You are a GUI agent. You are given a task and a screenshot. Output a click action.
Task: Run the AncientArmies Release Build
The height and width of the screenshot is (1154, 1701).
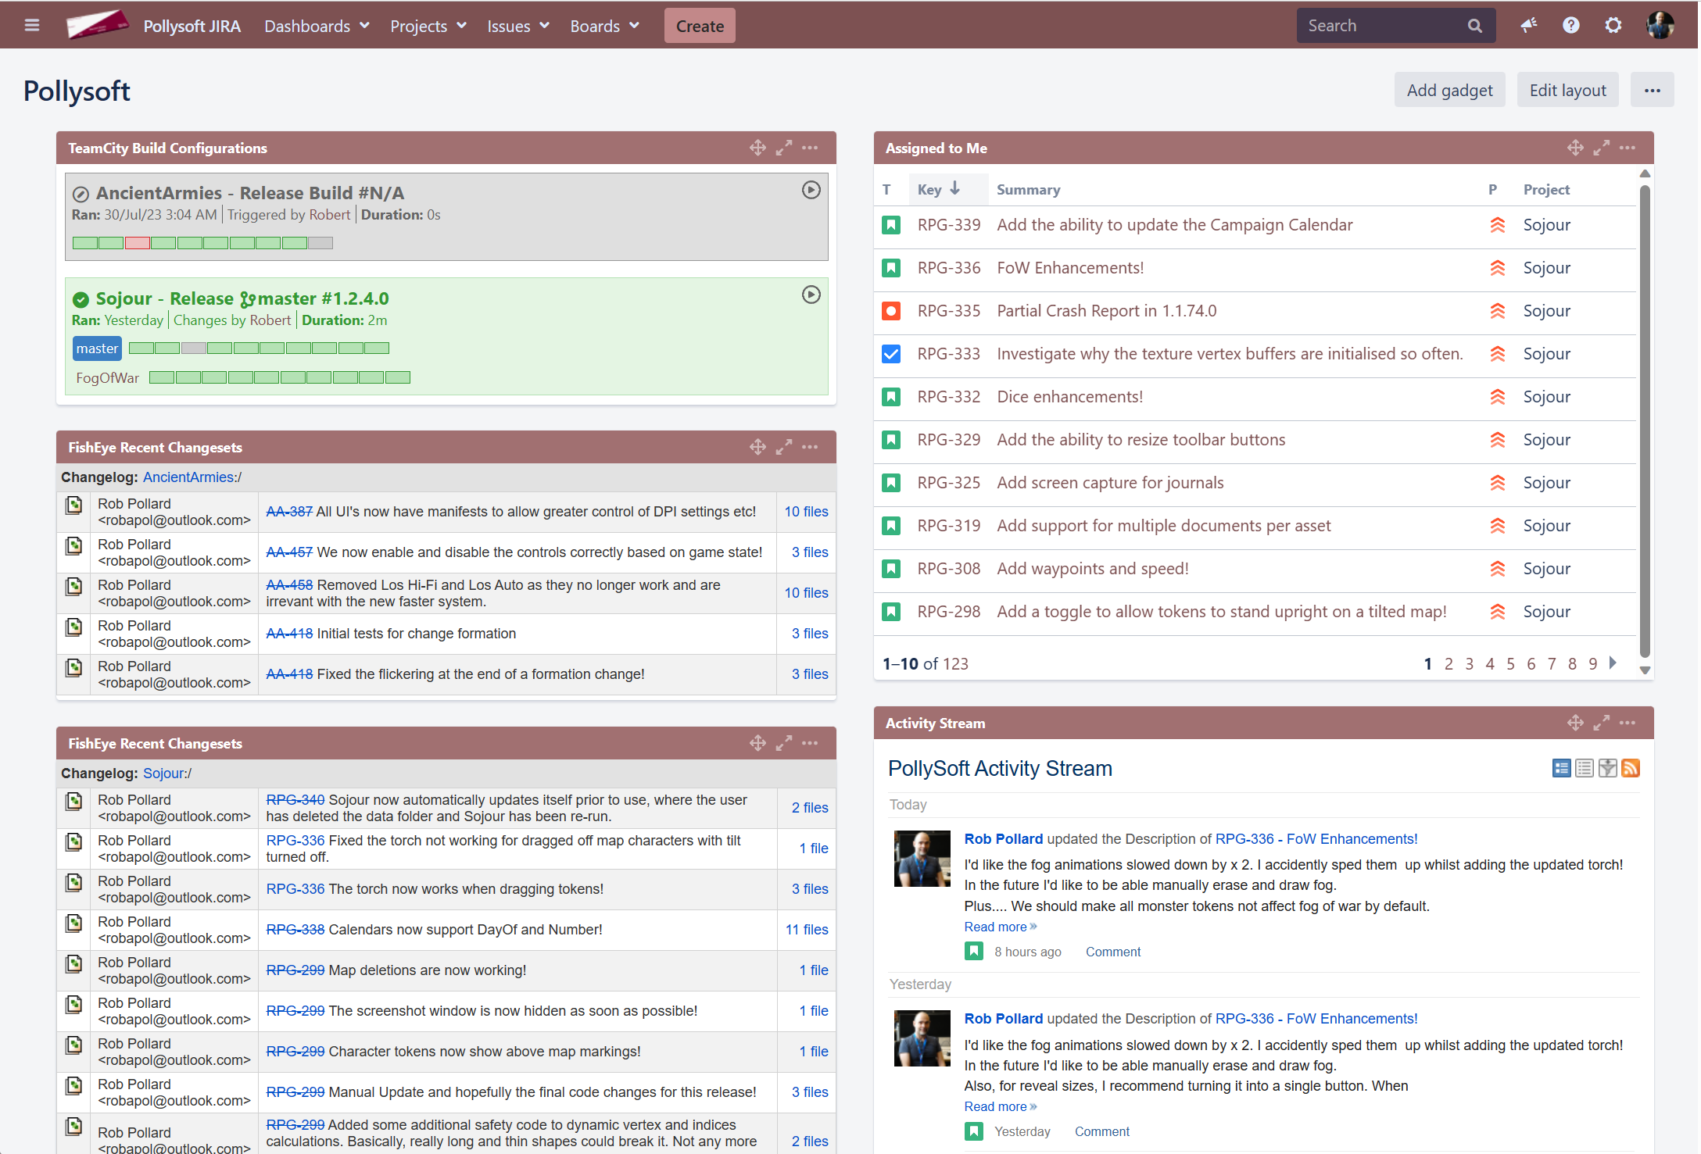811,190
